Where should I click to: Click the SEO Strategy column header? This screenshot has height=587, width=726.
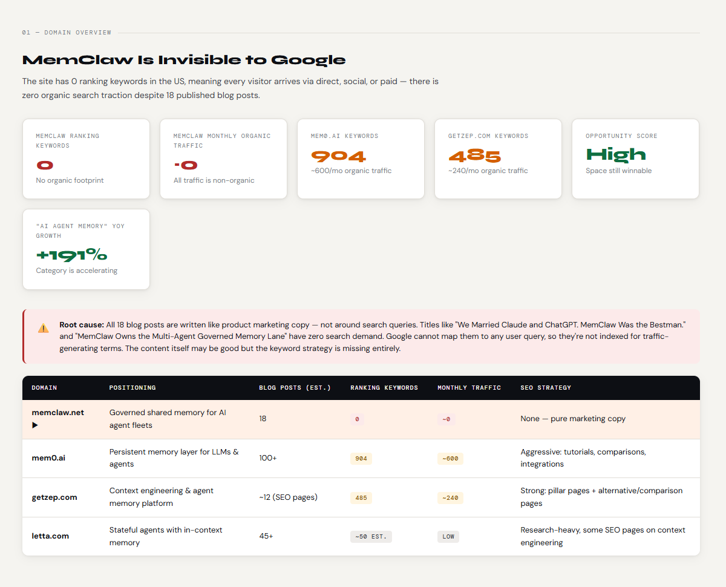[x=546, y=388]
